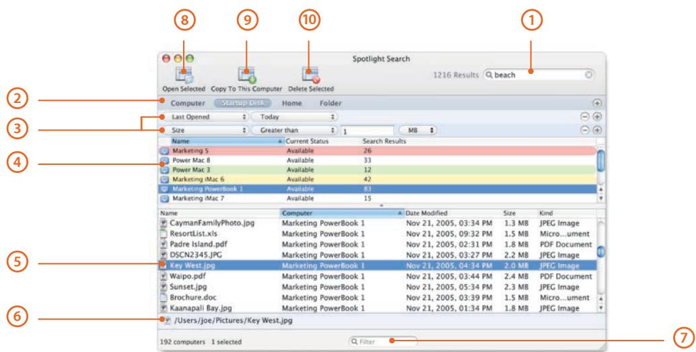
Task: Click the Delete Selected toolbar icon
Action: point(311,75)
